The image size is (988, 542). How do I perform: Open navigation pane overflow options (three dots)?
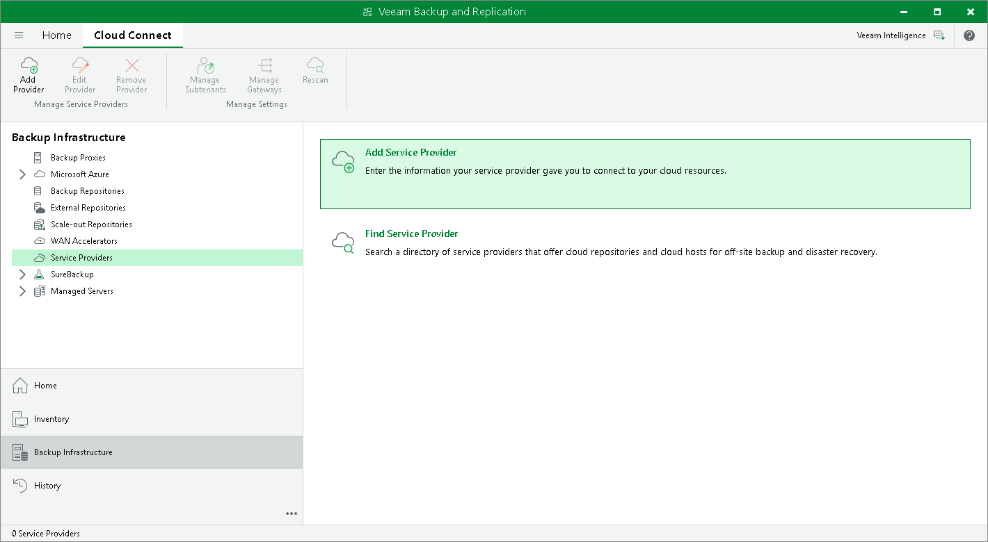(292, 514)
